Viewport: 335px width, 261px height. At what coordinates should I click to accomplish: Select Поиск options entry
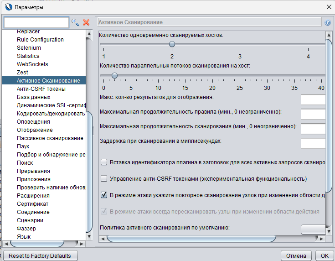[25, 163]
